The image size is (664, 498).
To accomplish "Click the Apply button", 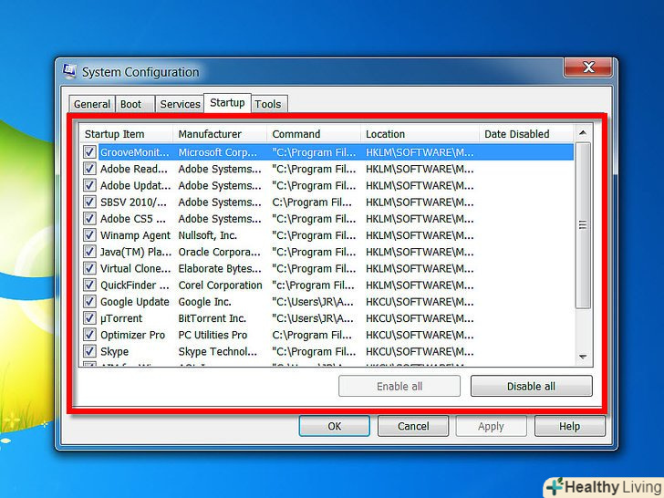I will [492, 426].
